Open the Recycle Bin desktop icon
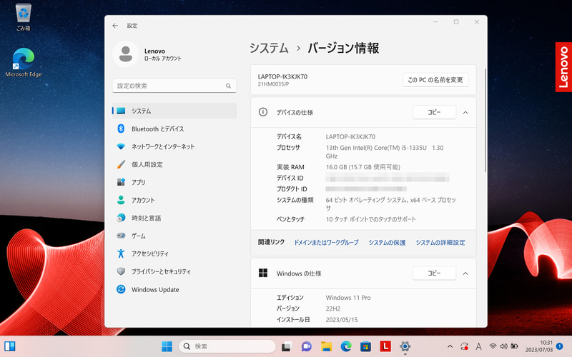The height and width of the screenshot is (357, 572). [x=24, y=17]
